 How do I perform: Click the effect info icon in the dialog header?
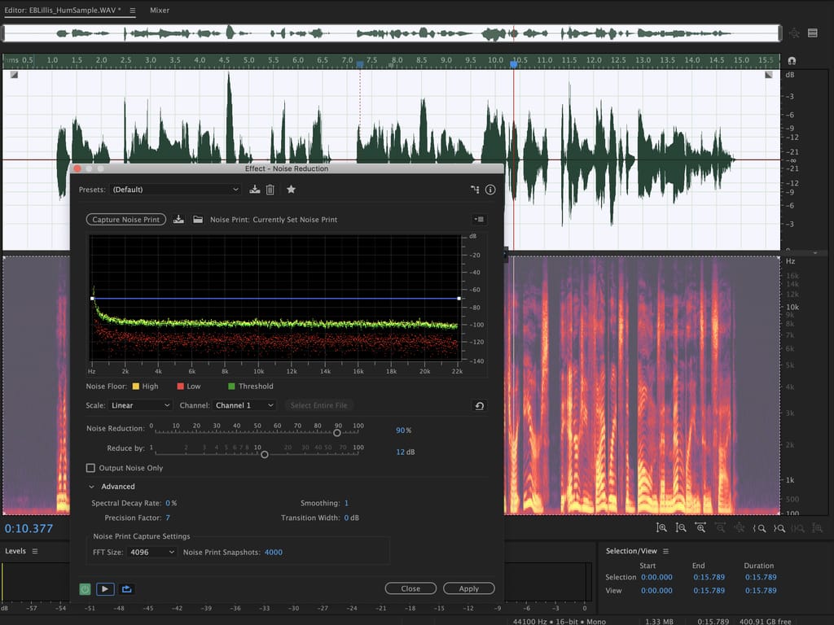[x=490, y=190]
